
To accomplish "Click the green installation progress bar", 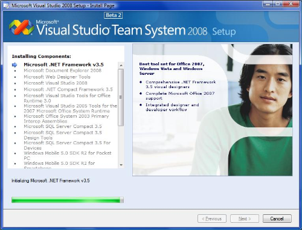I will tap(68, 200).
